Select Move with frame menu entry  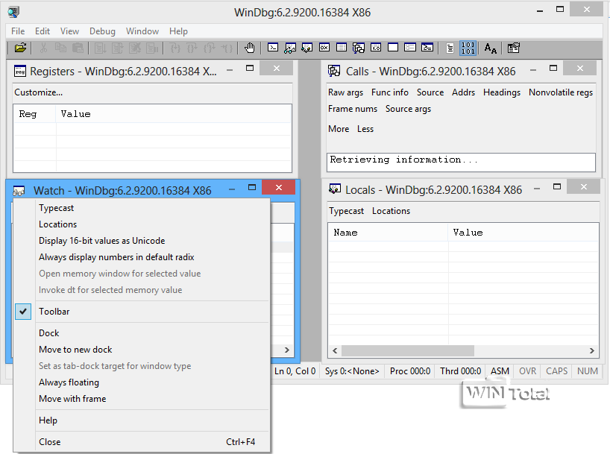141,398
